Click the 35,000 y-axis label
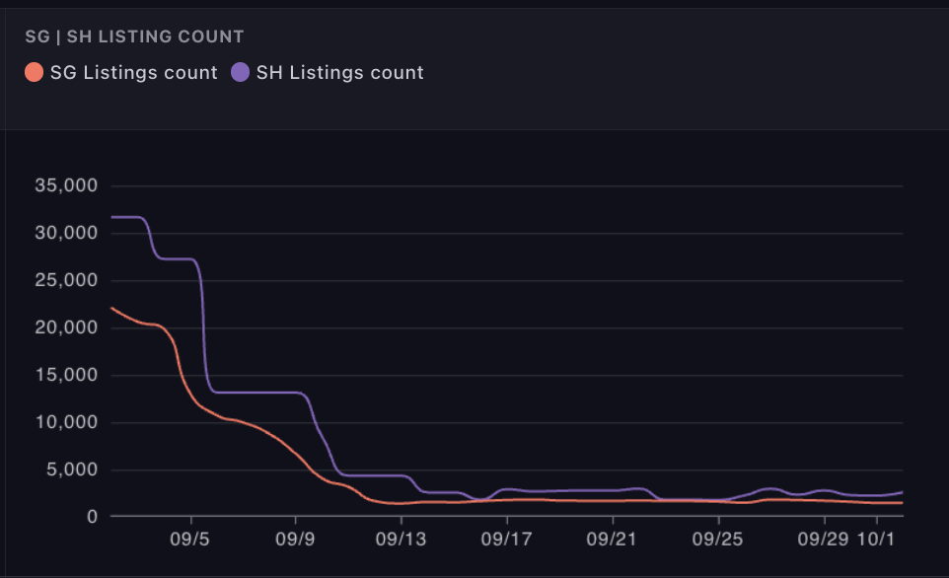Screen dimensions: 949x578 point(65,185)
